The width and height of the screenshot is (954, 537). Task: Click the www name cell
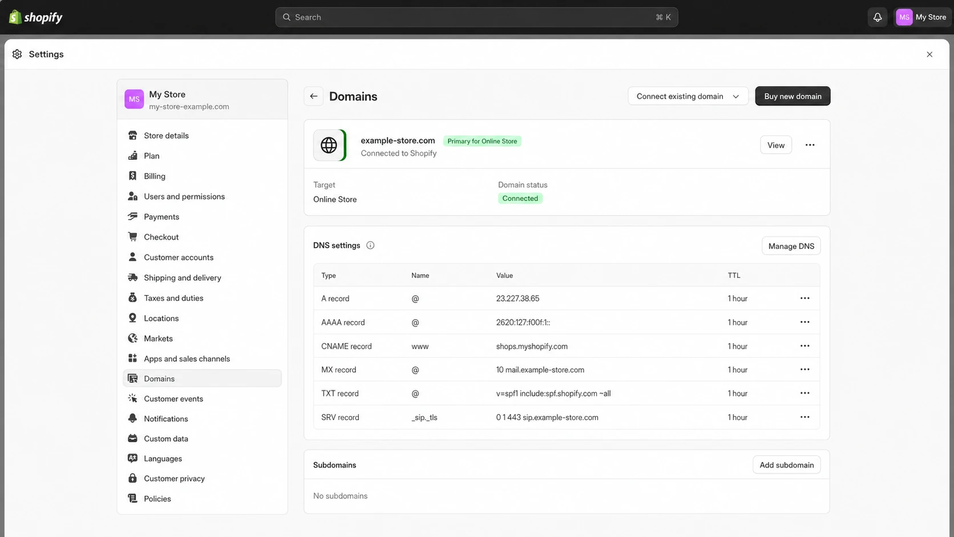pyautogui.click(x=420, y=346)
